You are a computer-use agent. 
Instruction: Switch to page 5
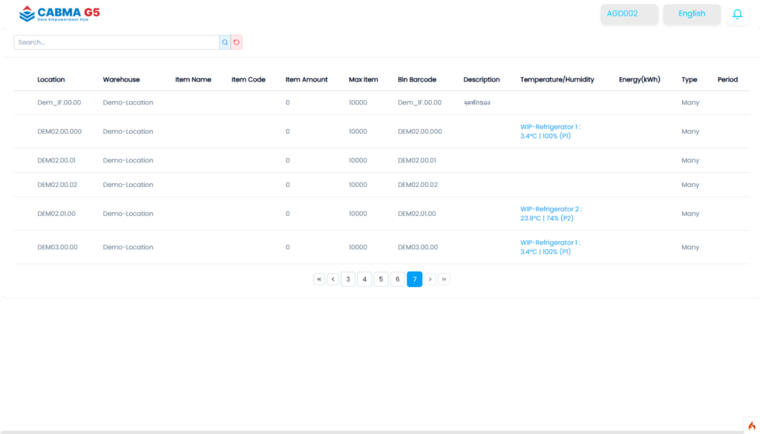click(x=381, y=279)
